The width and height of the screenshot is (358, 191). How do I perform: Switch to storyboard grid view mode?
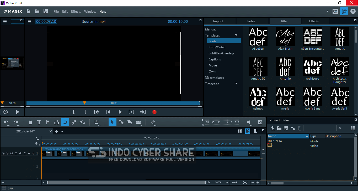240,131
